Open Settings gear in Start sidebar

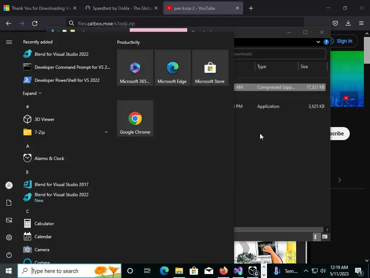click(9, 237)
